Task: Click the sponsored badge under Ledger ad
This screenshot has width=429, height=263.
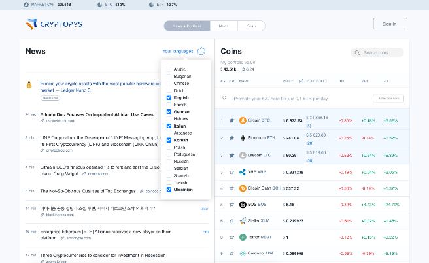Action: [x=50, y=97]
